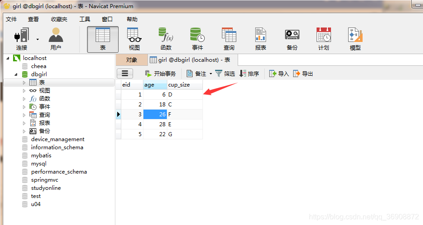Open the hamburger menu button in table toolbar
The image size is (423, 225).
coord(124,73)
